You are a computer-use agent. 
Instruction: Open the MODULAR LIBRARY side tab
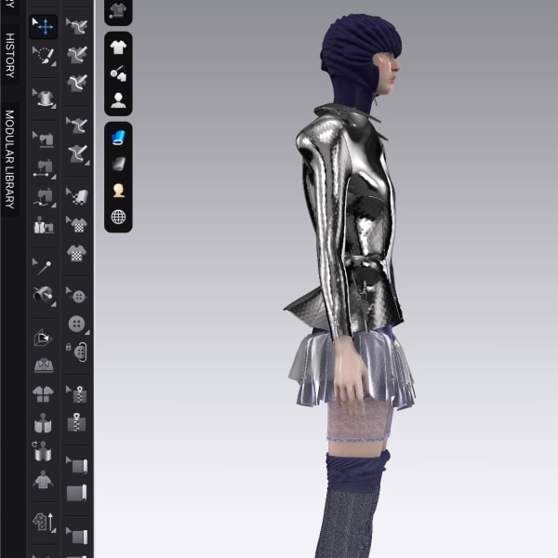tap(10, 159)
